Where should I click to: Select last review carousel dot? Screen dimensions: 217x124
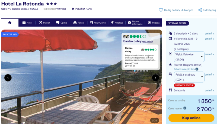[x=147, y=71]
